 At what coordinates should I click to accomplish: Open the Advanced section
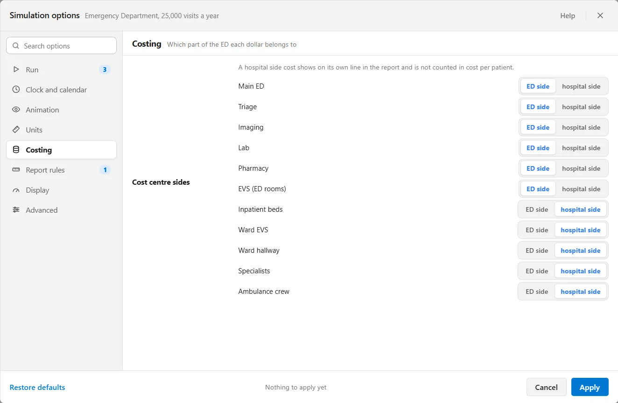coord(61,210)
